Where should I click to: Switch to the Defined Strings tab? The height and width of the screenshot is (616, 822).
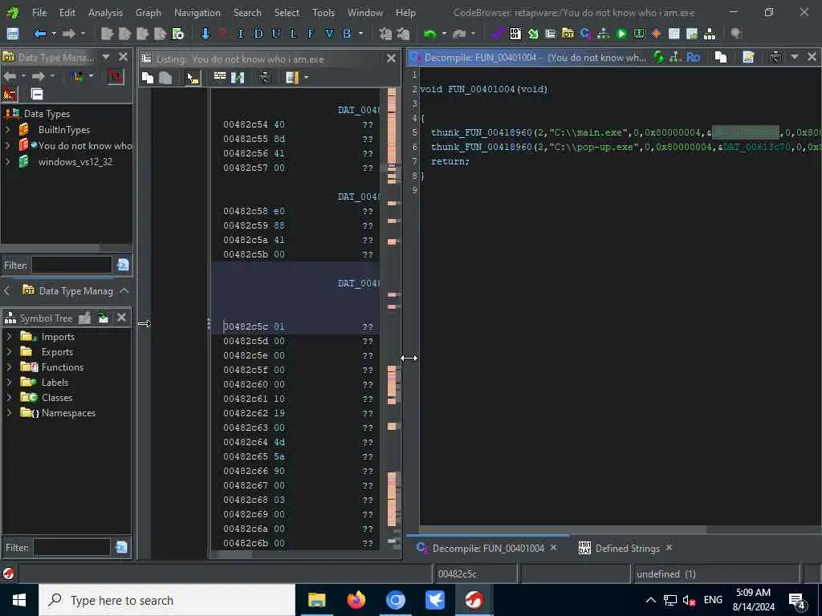pyautogui.click(x=627, y=549)
